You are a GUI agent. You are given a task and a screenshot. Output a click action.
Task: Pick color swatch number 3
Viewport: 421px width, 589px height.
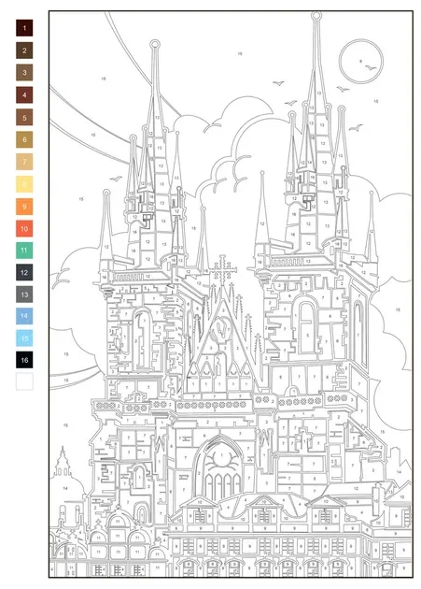24,73
